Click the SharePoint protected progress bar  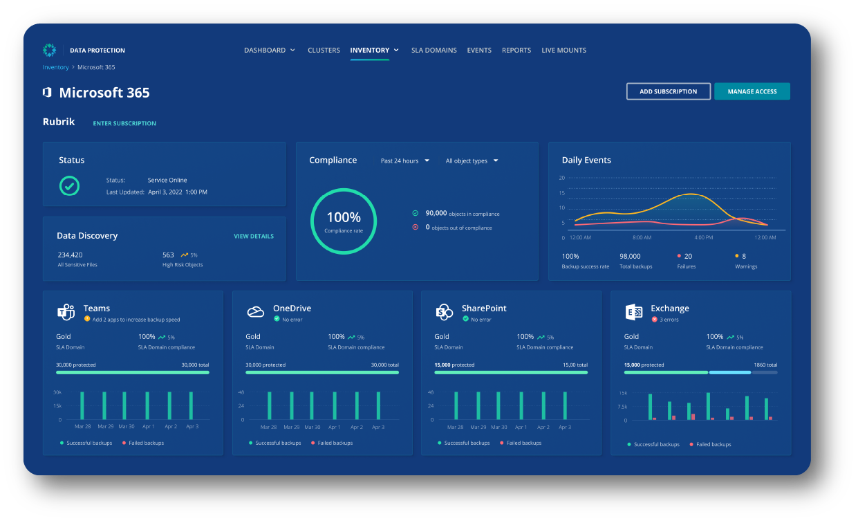tap(511, 372)
